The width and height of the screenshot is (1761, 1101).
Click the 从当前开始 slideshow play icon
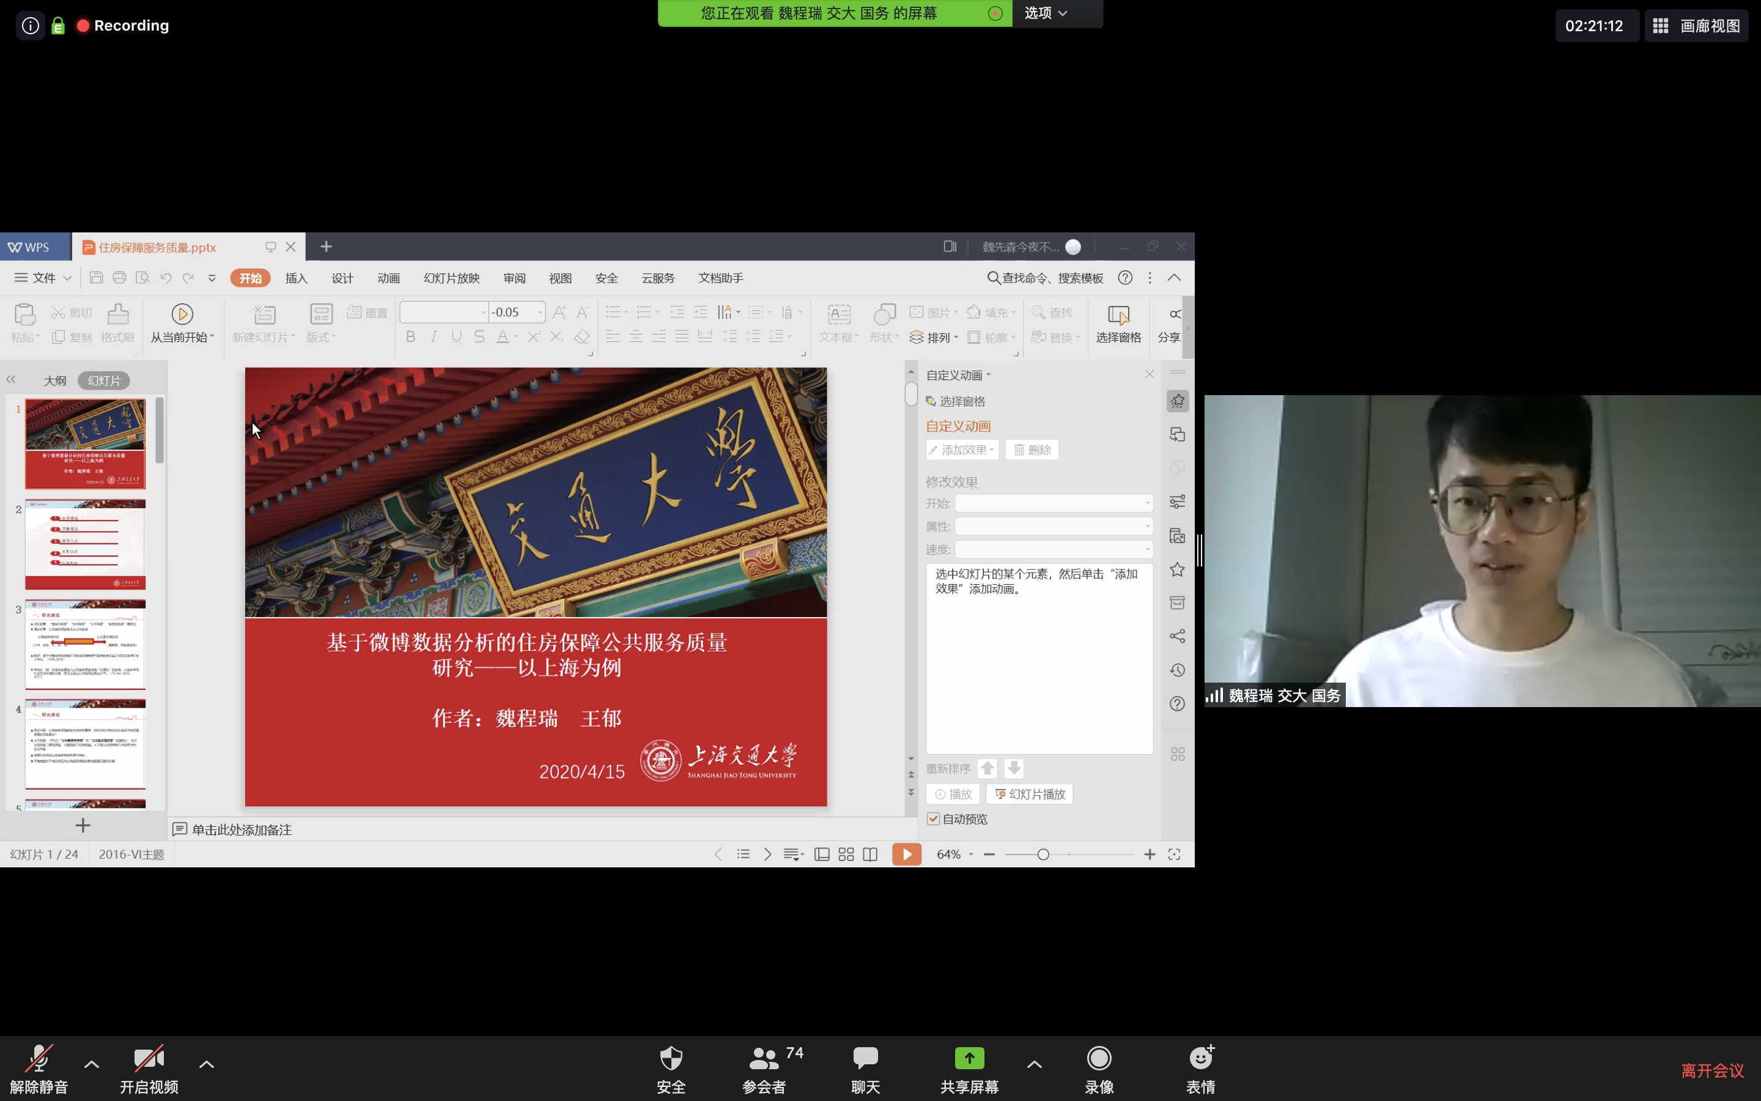[x=182, y=314]
